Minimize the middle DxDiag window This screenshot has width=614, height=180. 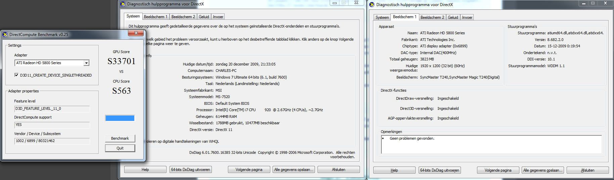pos(334,2)
